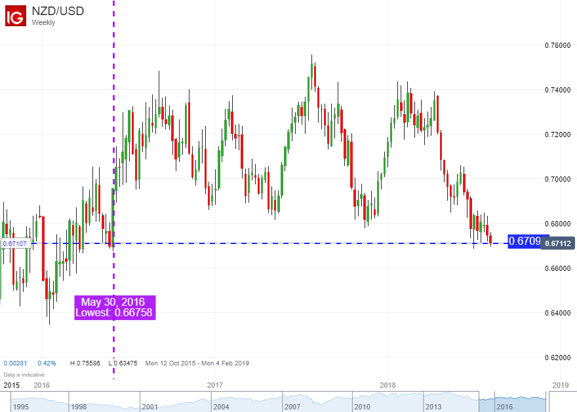Screen dimensions: 577x412
Task: Click the 0.64000 price axis label
Action: point(557,312)
